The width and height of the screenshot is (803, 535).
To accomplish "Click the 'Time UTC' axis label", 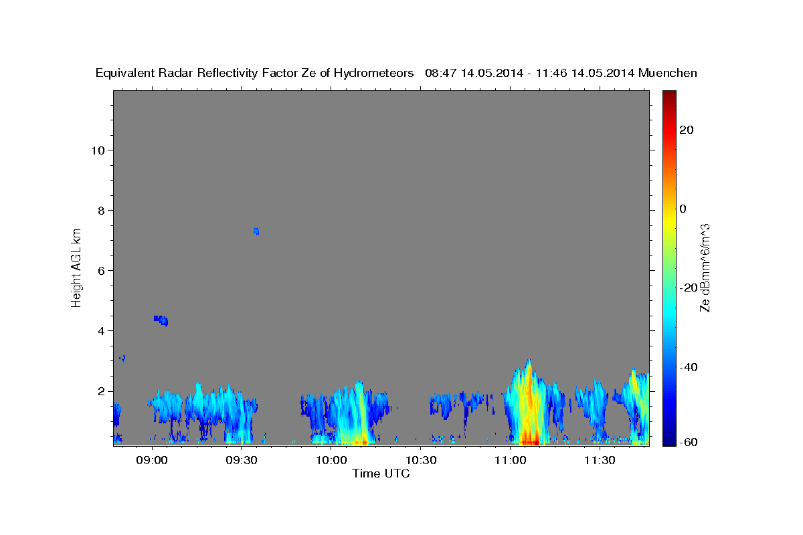I will [x=381, y=473].
